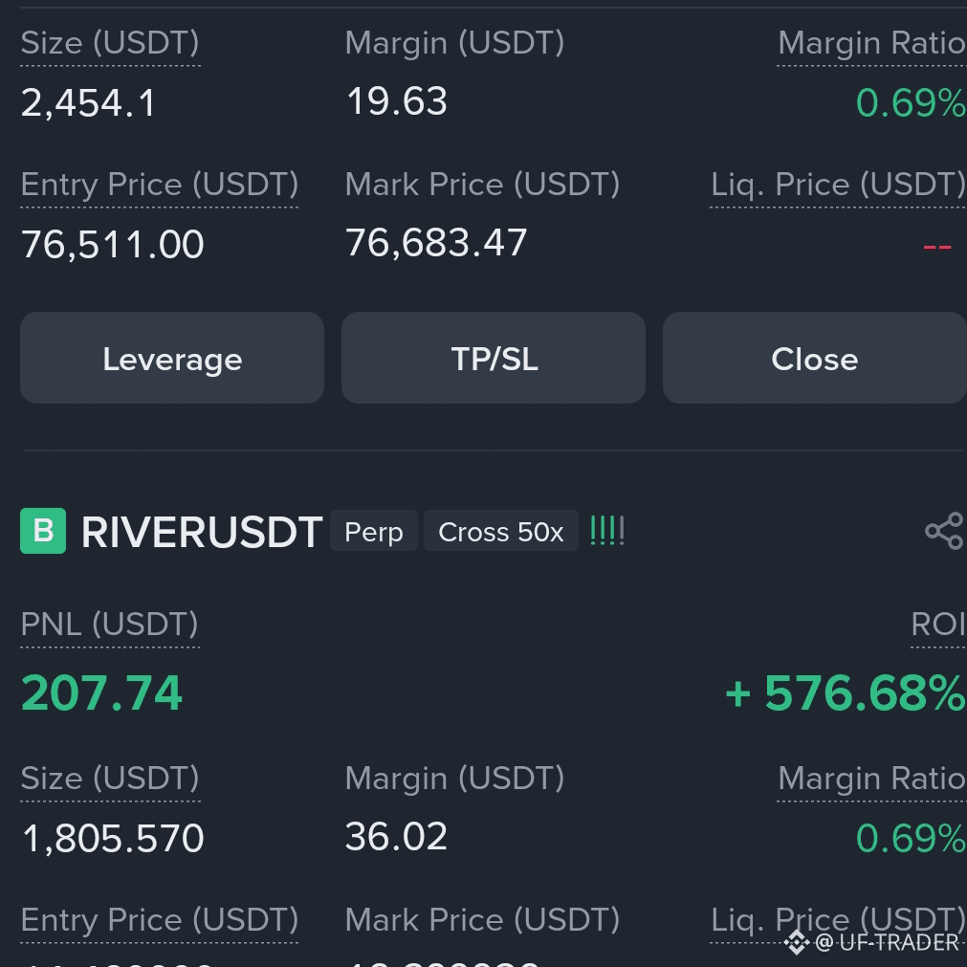Image resolution: width=967 pixels, height=967 pixels.
Task: Tap RIVERUSDT Margin Ratio label
Action: 872,779
